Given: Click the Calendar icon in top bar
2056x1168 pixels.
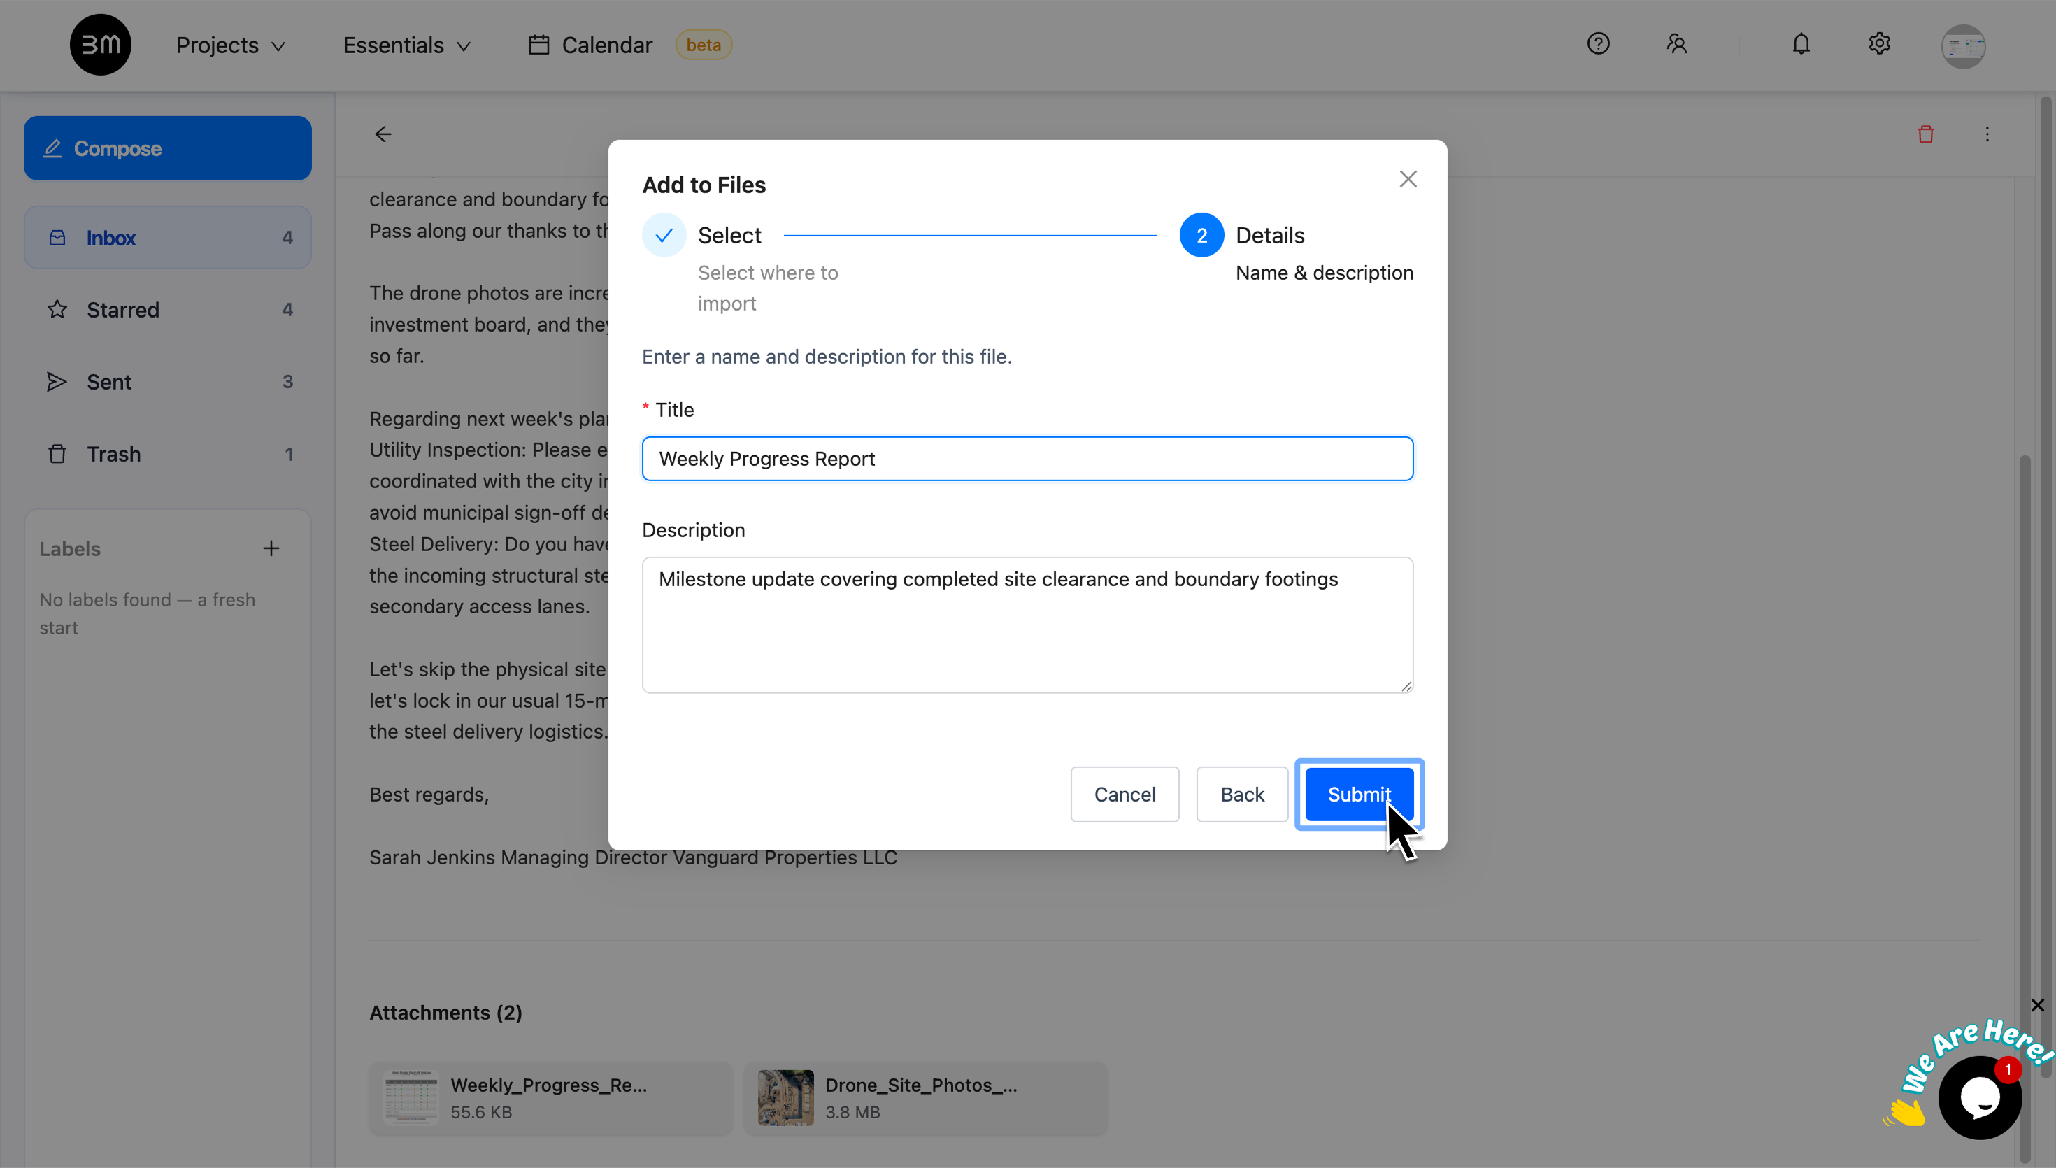Looking at the screenshot, I should click(539, 45).
